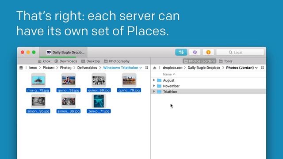The height and width of the screenshot is (159, 283).
Task: Click Daily Bugle Dropbox breadcrumb segment
Action: point(204,68)
